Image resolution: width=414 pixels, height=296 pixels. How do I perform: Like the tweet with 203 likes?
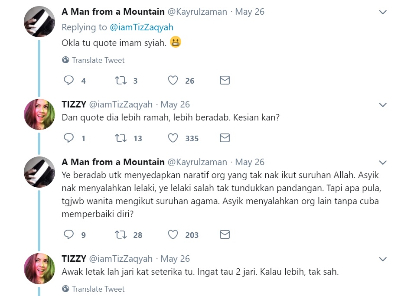[x=173, y=235]
